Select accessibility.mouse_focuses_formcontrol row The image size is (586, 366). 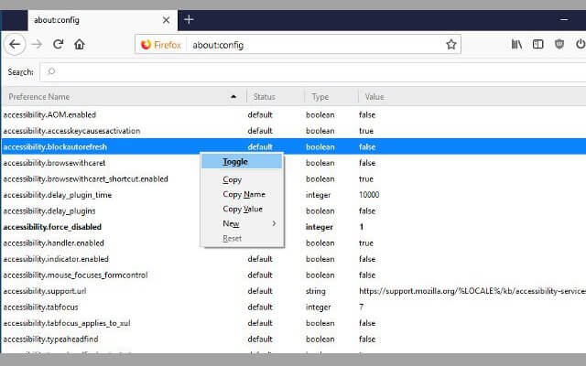click(x=294, y=275)
